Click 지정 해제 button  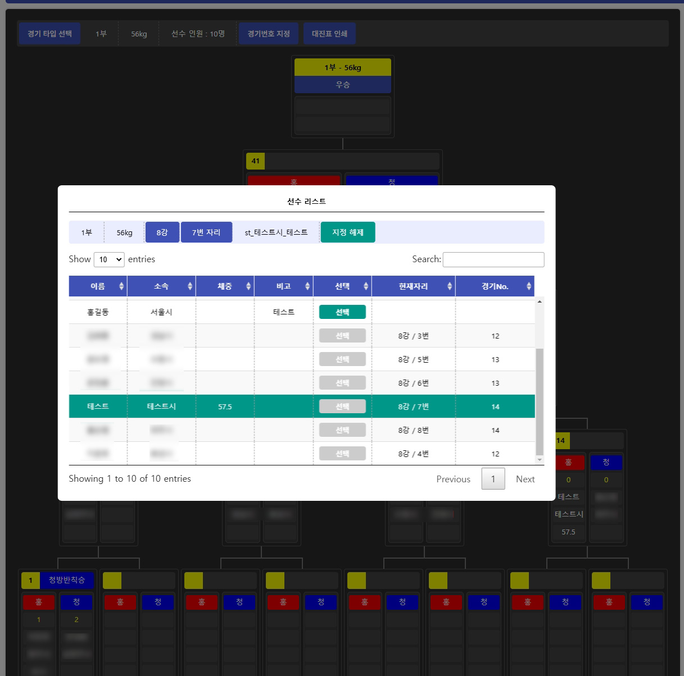[348, 232]
